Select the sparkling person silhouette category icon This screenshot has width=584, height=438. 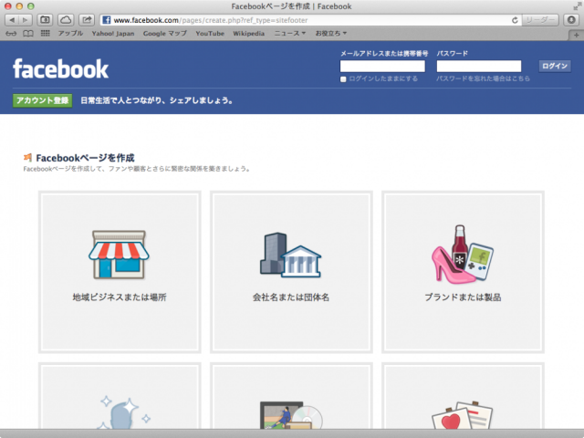click(x=124, y=412)
